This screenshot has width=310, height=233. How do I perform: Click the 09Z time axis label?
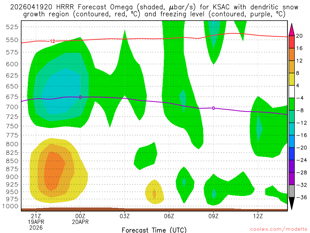click(213, 216)
